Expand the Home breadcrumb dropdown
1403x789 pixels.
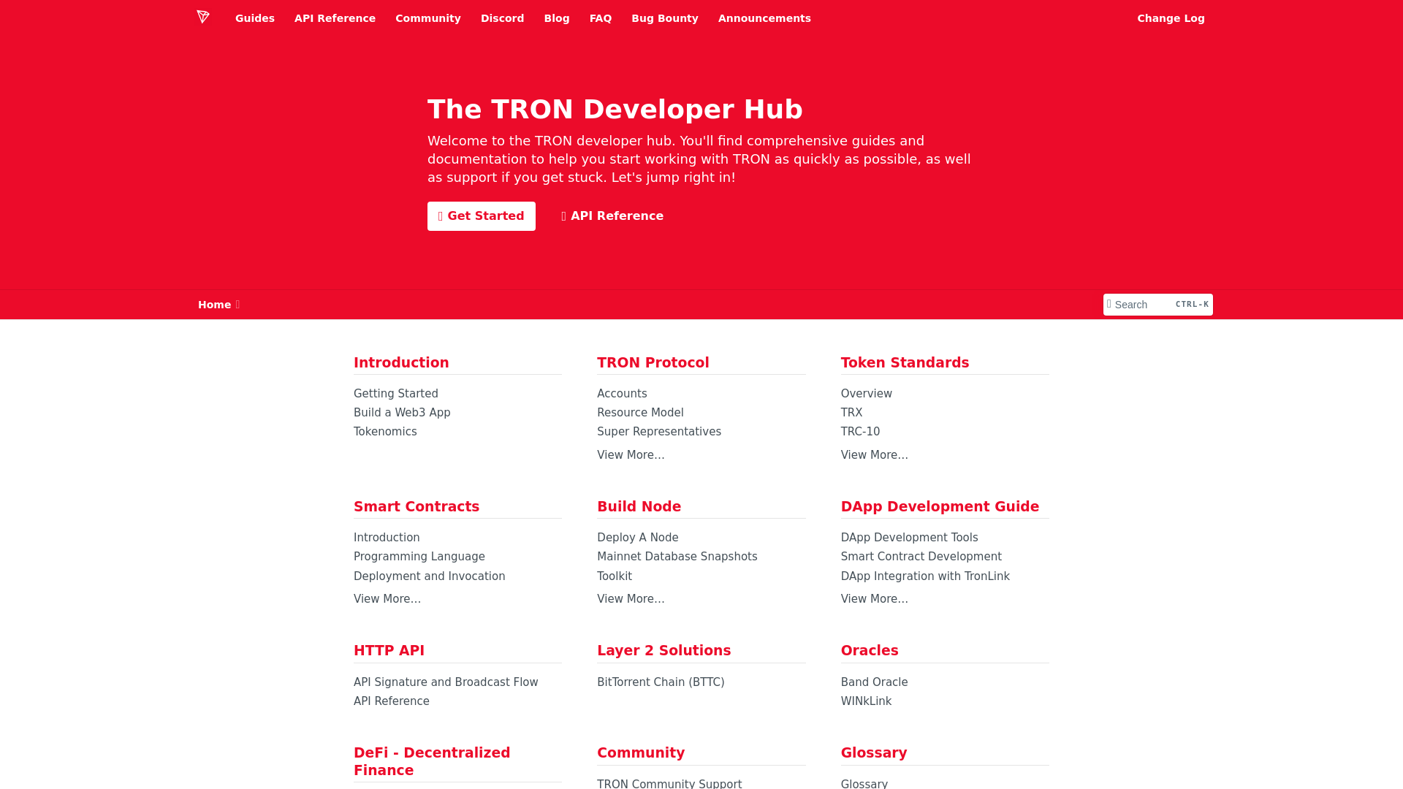218,305
